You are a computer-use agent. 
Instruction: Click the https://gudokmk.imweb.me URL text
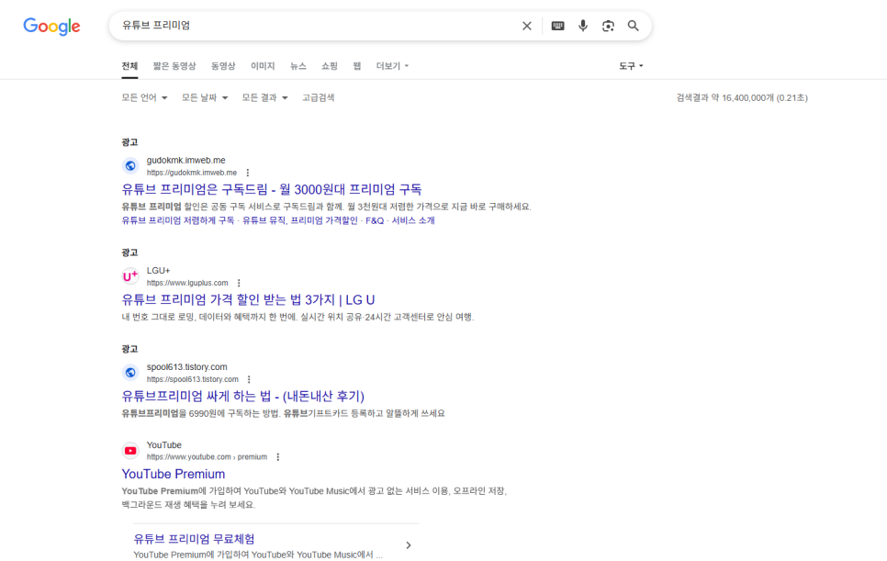point(192,173)
